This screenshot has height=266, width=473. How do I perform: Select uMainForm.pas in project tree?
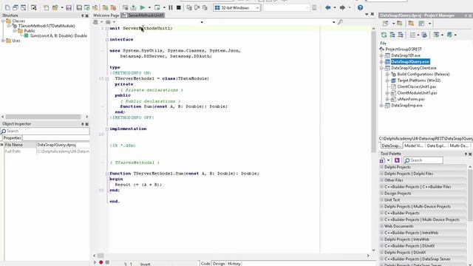411,99
